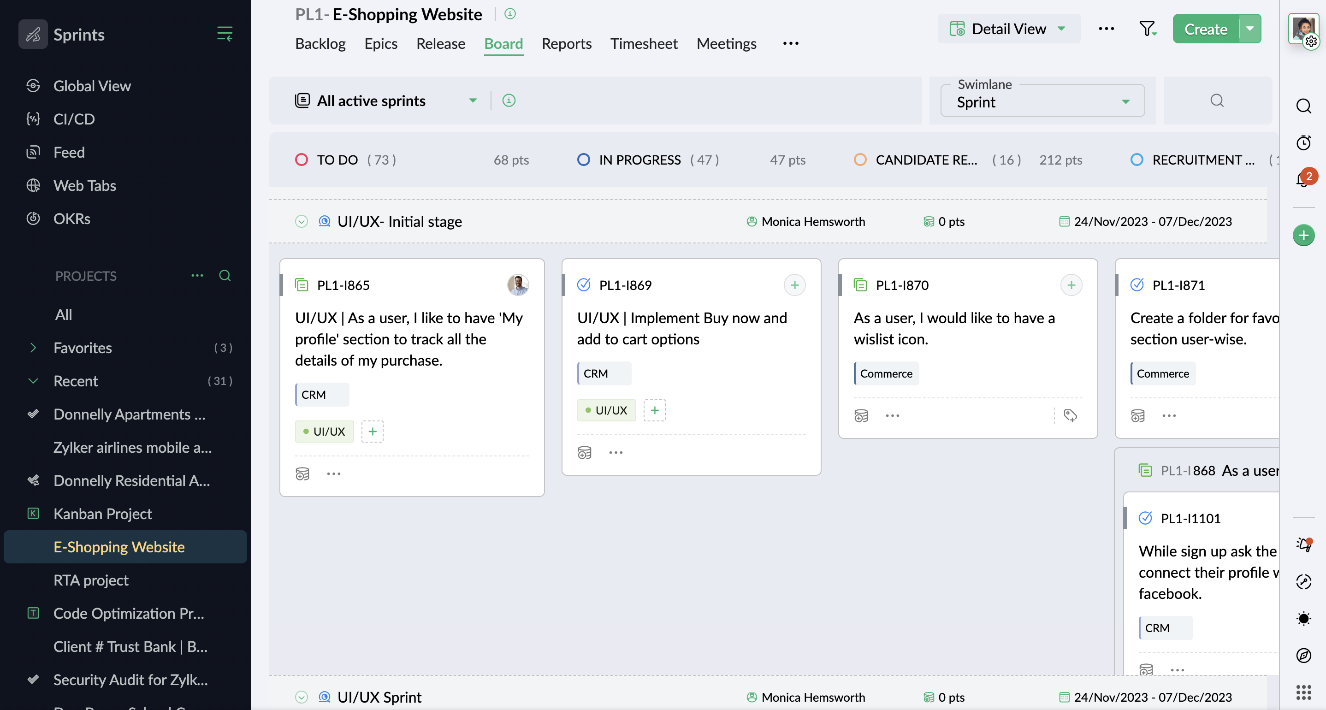Open the filter icon in header
The height and width of the screenshot is (710, 1326).
[1148, 29]
